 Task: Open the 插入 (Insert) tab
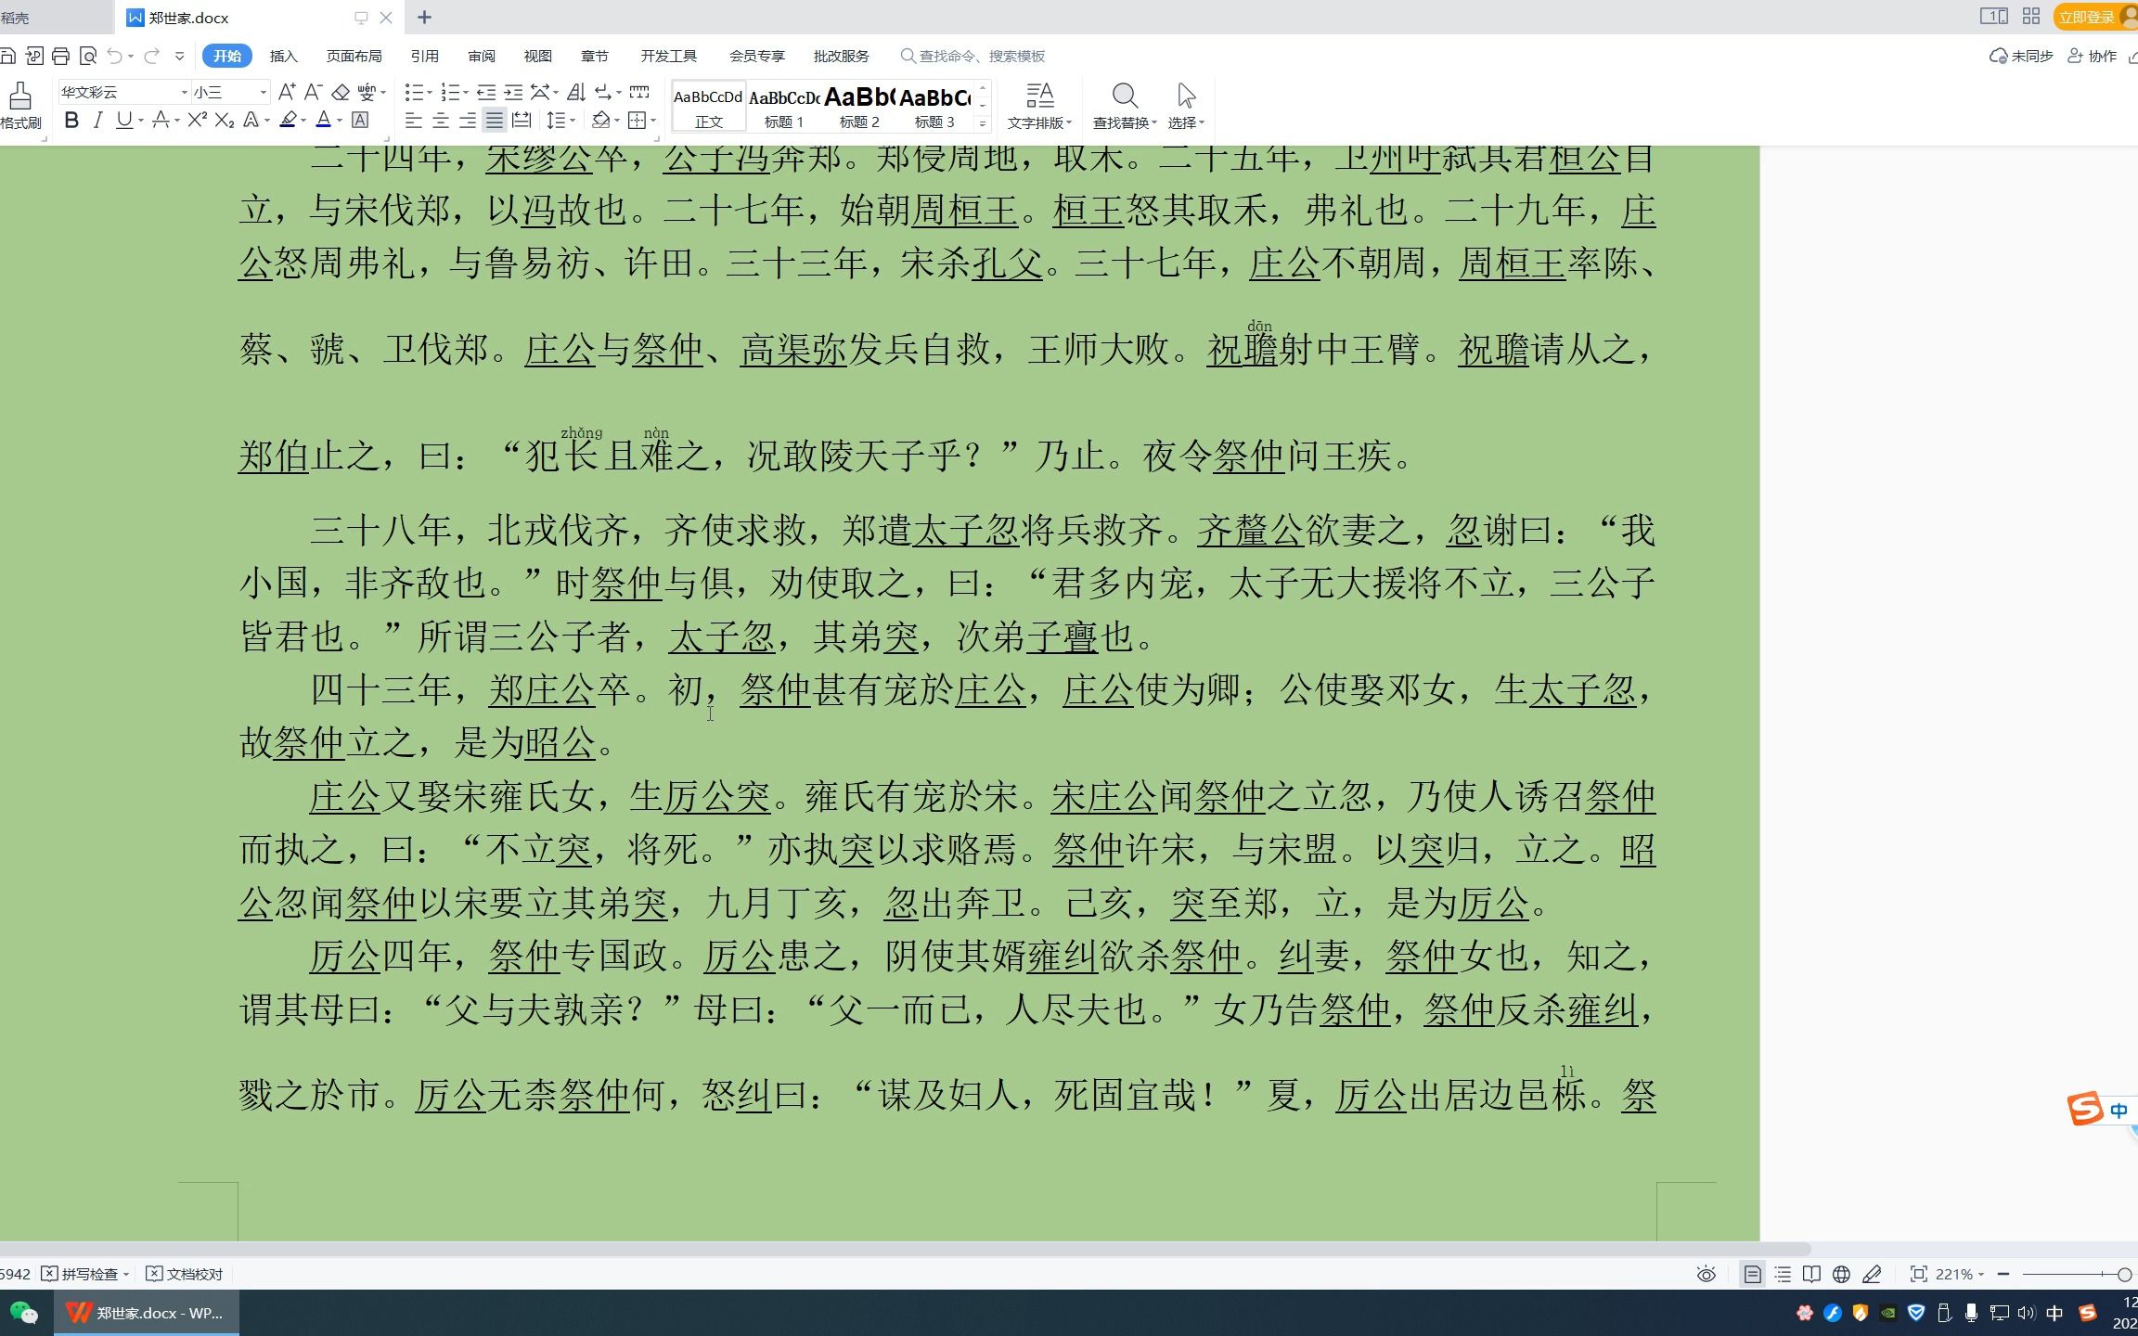click(283, 56)
